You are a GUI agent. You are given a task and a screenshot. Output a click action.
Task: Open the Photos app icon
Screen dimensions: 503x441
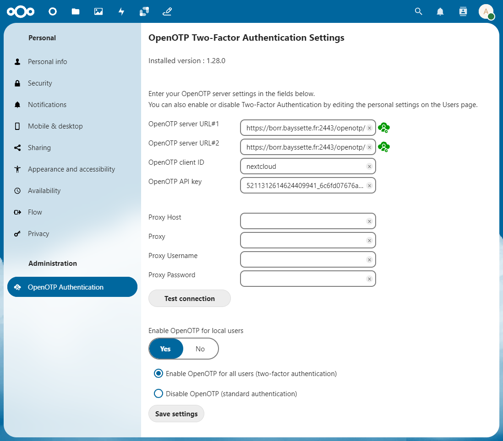click(98, 12)
